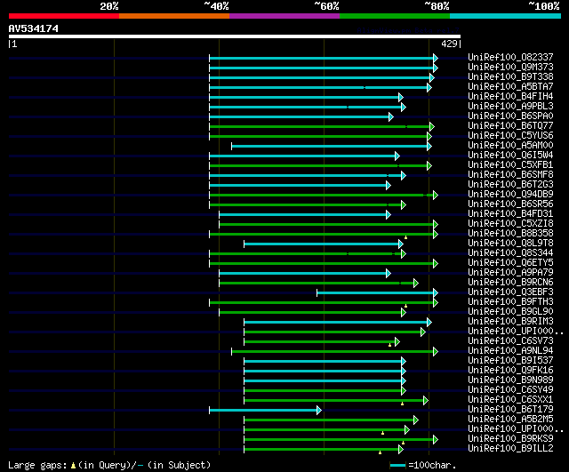Click the cyan alignment bar of UniRef100_O82337
Image resolution: width=569 pixels, height=472 pixels.
(322, 58)
